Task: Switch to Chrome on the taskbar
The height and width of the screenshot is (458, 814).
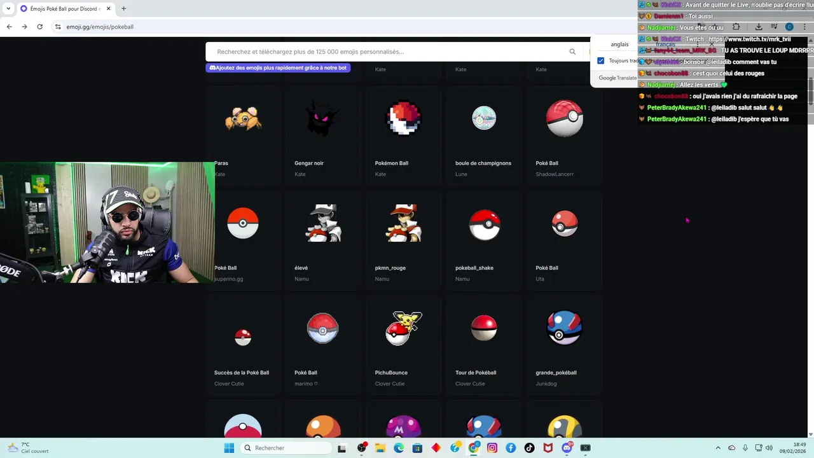Action: coord(474,448)
